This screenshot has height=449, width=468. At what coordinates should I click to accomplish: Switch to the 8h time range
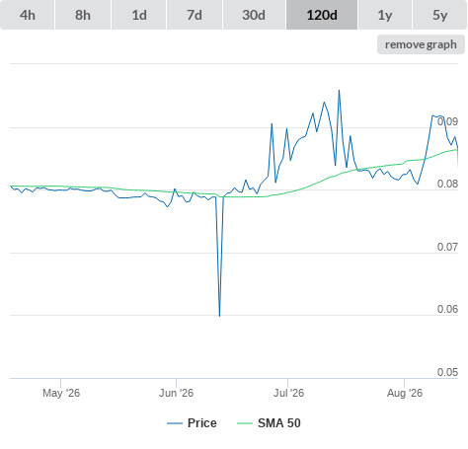click(83, 15)
